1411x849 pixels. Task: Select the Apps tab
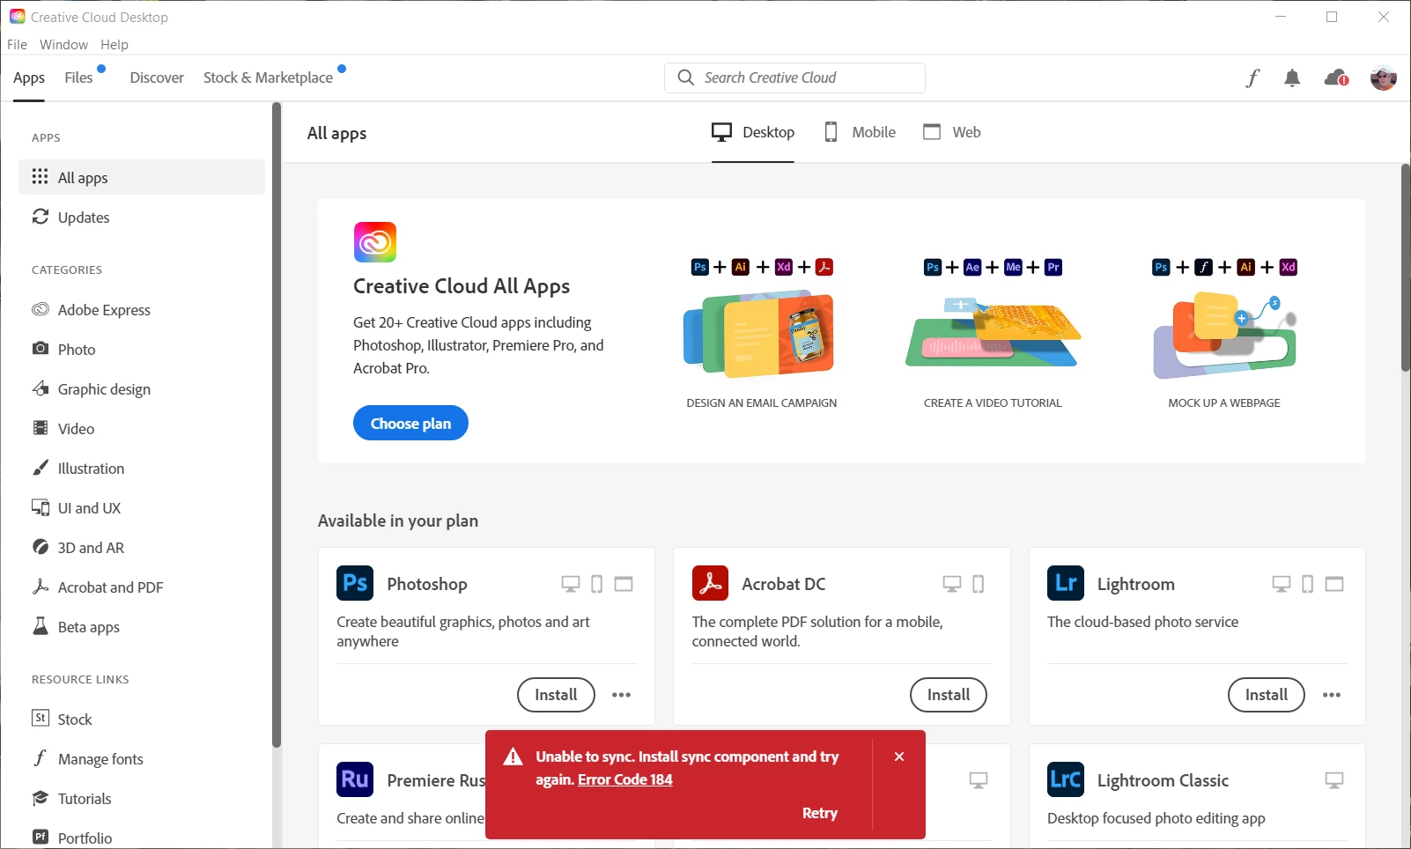[x=29, y=78]
